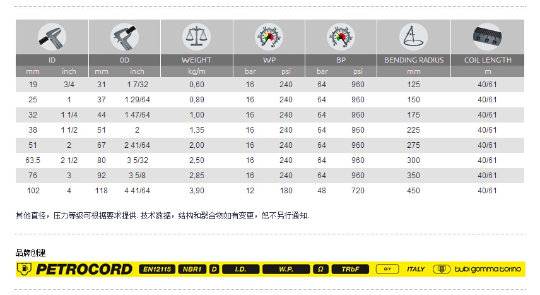Click the bending radius compass icon
This screenshot has height=295, width=540.
coord(413,37)
